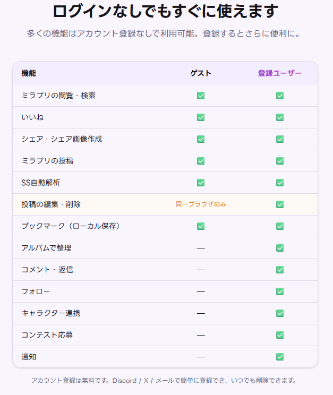333x395 pixels.
Task: Click registered user checkmark for アルバムで整理
Action: (x=280, y=248)
